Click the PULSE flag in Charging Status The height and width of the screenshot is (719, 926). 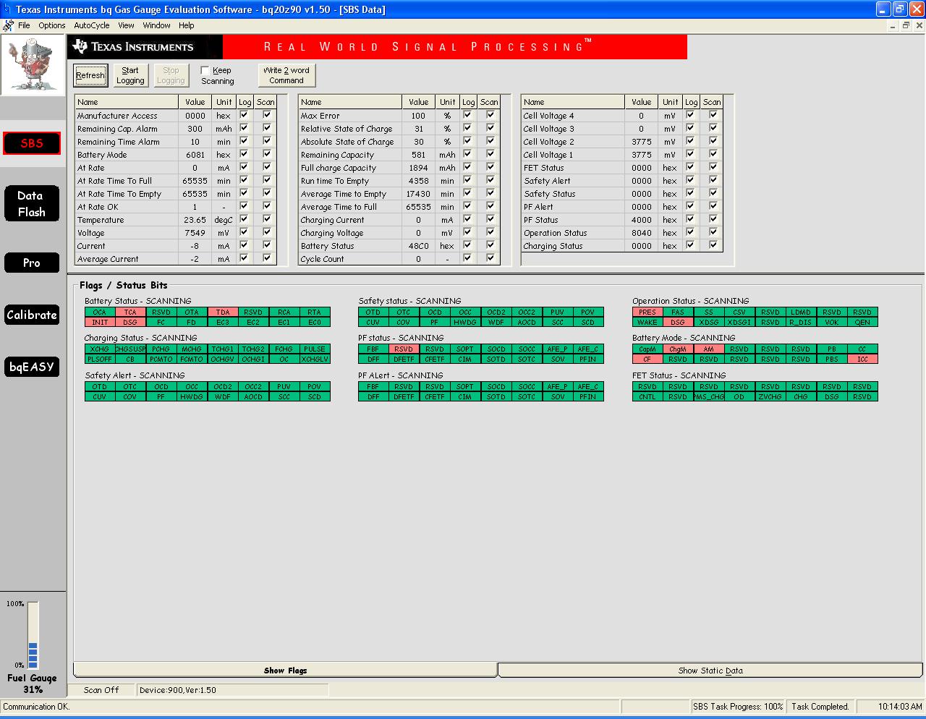315,349
